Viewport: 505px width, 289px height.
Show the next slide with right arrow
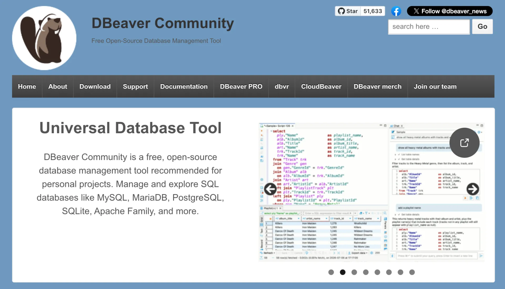(x=473, y=189)
